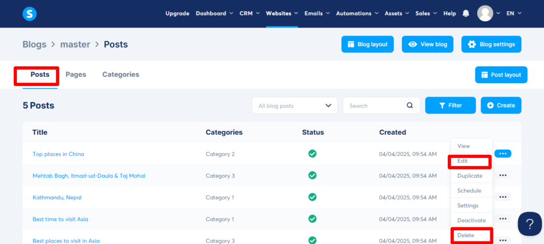Click the Blog layout button
544x244 pixels.
point(368,45)
